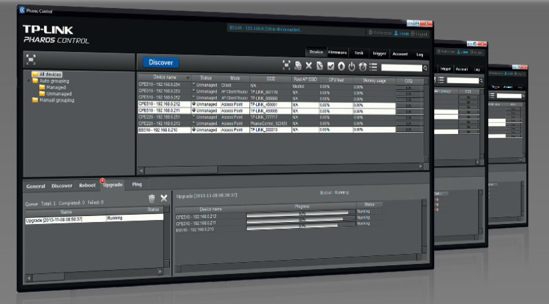Open the Device name column sort arrow
Screen dimensions: 549x304
[187, 78]
